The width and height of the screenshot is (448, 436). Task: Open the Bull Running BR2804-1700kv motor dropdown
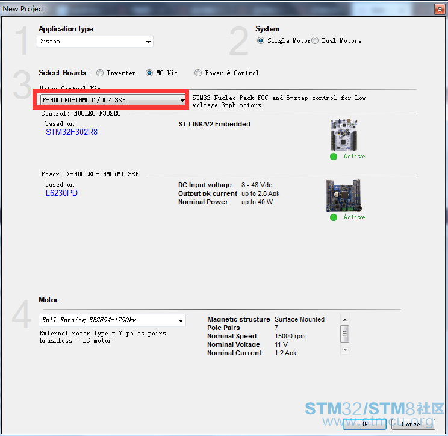112,320
